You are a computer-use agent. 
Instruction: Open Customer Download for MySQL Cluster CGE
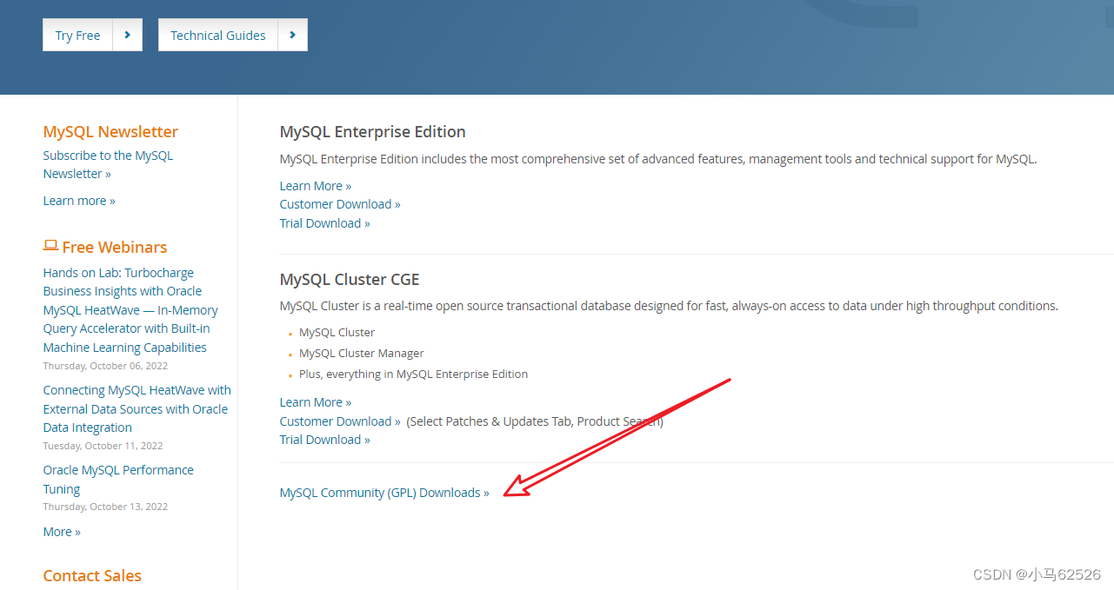point(335,421)
